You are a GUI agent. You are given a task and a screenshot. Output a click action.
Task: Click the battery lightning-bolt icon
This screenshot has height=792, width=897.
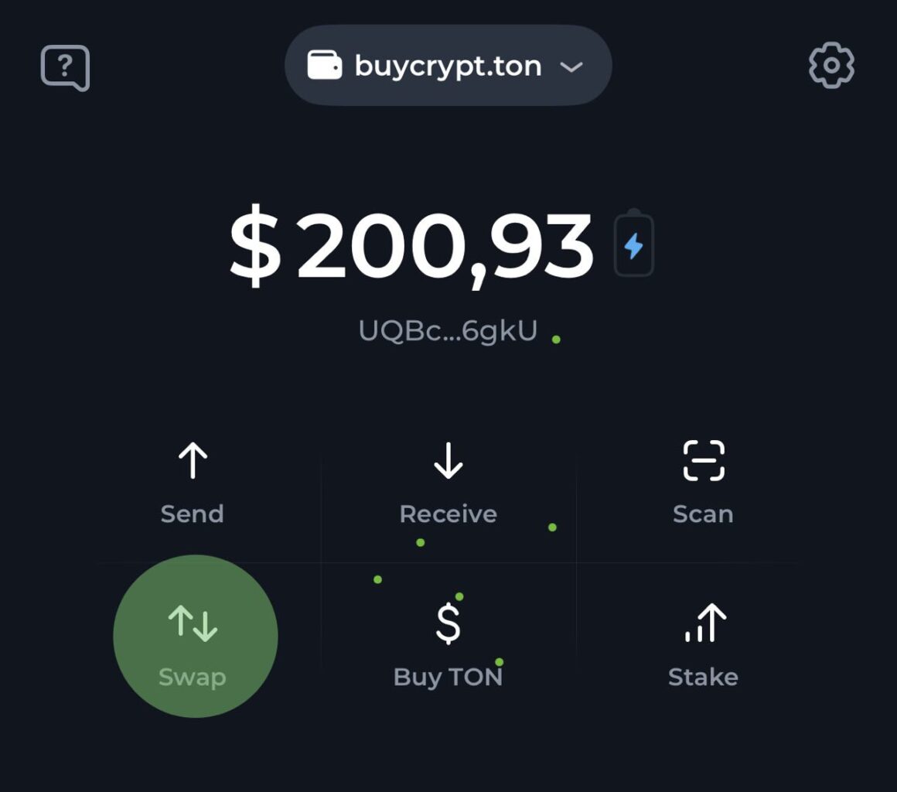click(x=634, y=245)
